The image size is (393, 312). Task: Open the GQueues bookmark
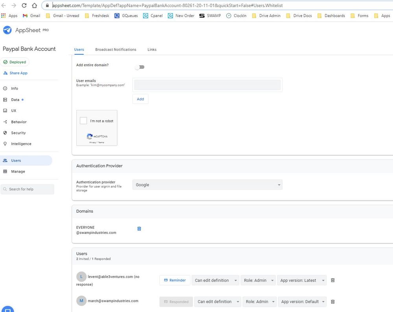tap(126, 16)
